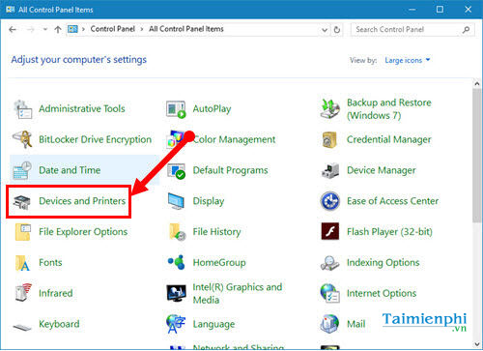Image resolution: width=483 pixels, height=351 pixels.
Task: Focus the Search Control Panel field
Action: [412, 30]
